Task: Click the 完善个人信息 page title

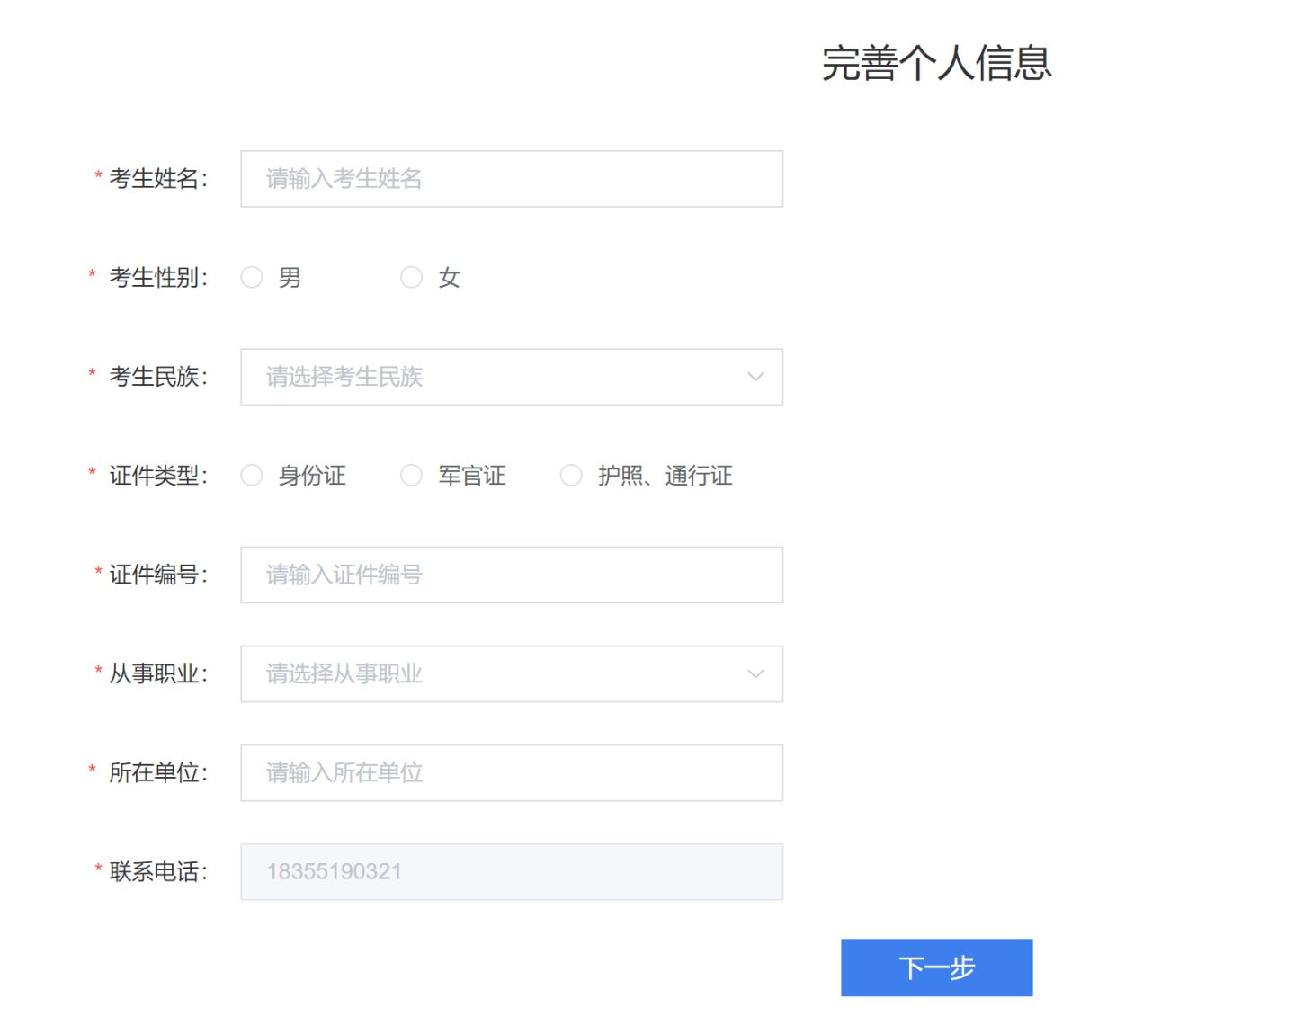Action: 935,63
